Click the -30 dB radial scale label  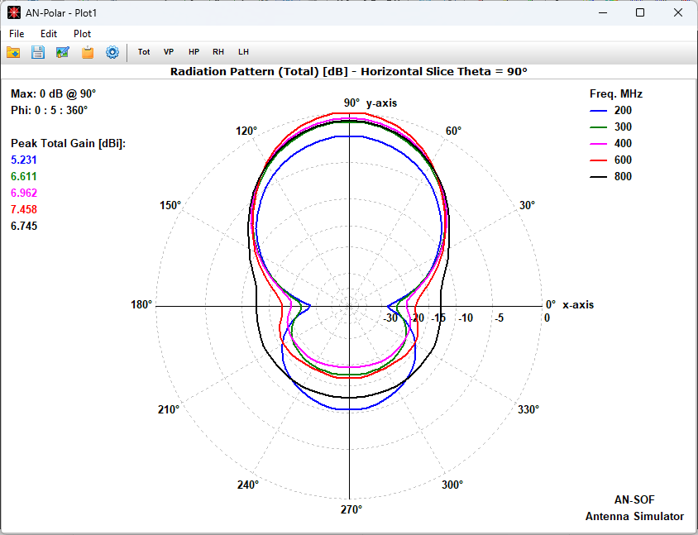(390, 318)
